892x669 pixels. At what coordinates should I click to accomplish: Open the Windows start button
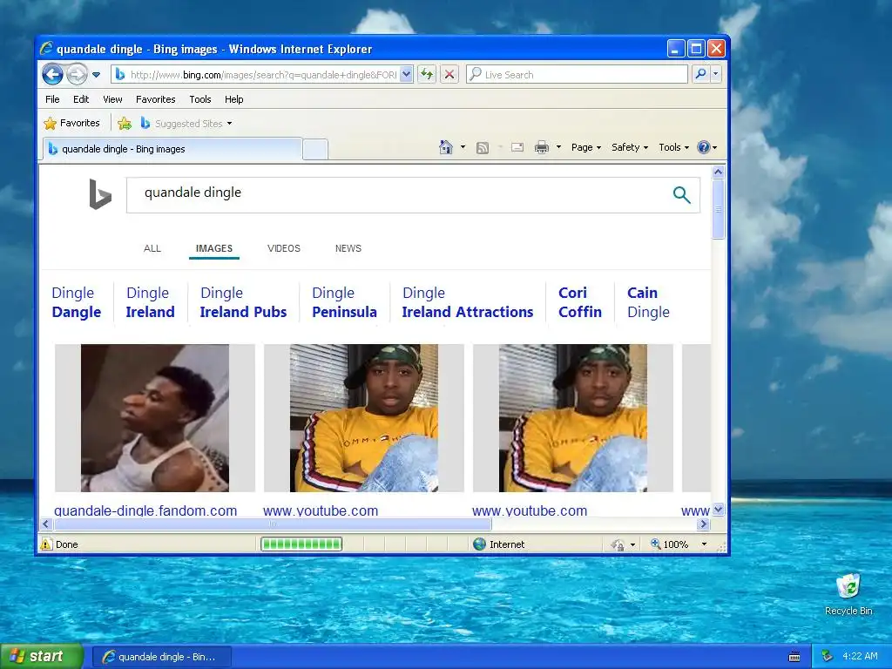(42, 657)
